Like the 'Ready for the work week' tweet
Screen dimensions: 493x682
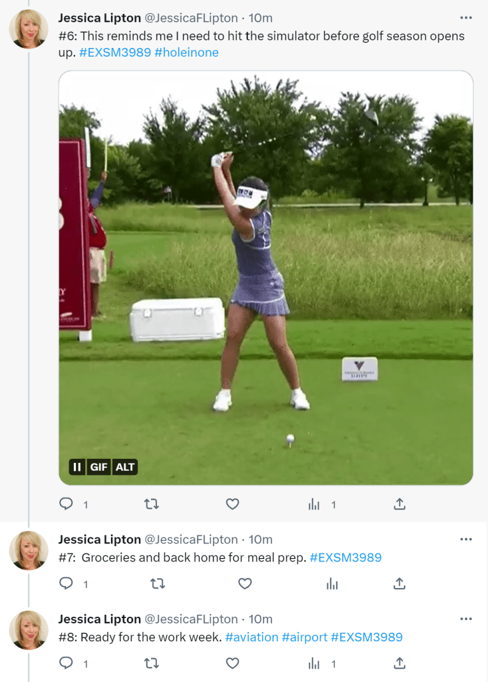tap(232, 663)
